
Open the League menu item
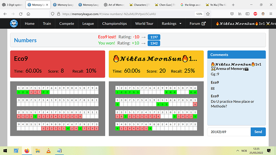[88, 24]
